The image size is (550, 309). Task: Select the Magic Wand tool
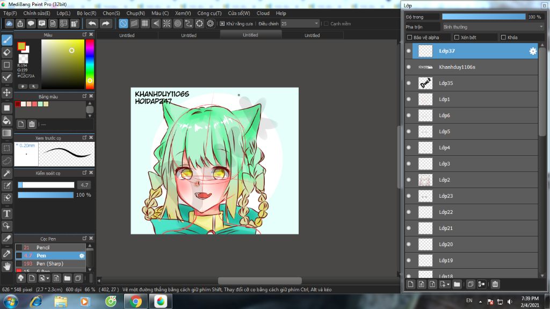click(x=6, y=174)
